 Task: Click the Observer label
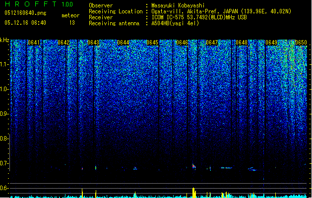click(101, 5)
